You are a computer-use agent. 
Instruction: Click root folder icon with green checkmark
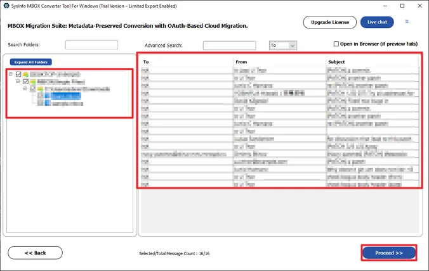(26, 74)
